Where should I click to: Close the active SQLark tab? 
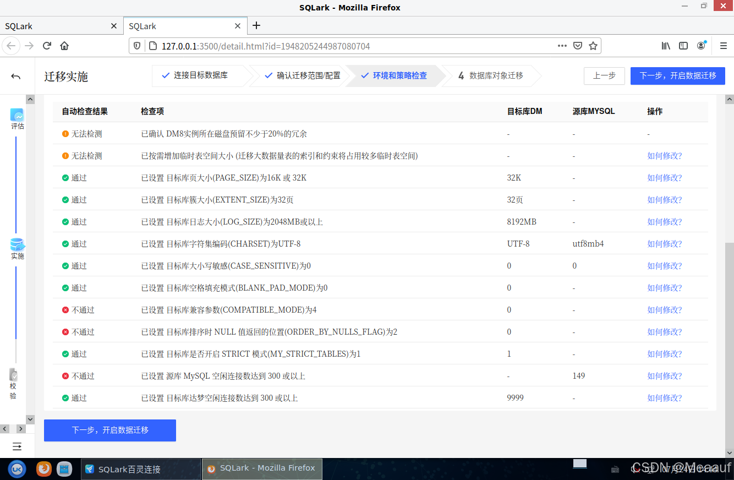click(238, 26)
